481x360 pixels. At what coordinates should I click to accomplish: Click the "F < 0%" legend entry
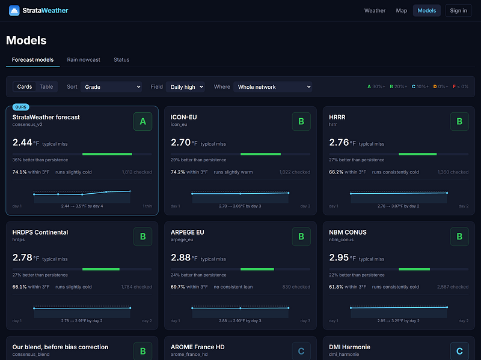click(x=461, y=86)
